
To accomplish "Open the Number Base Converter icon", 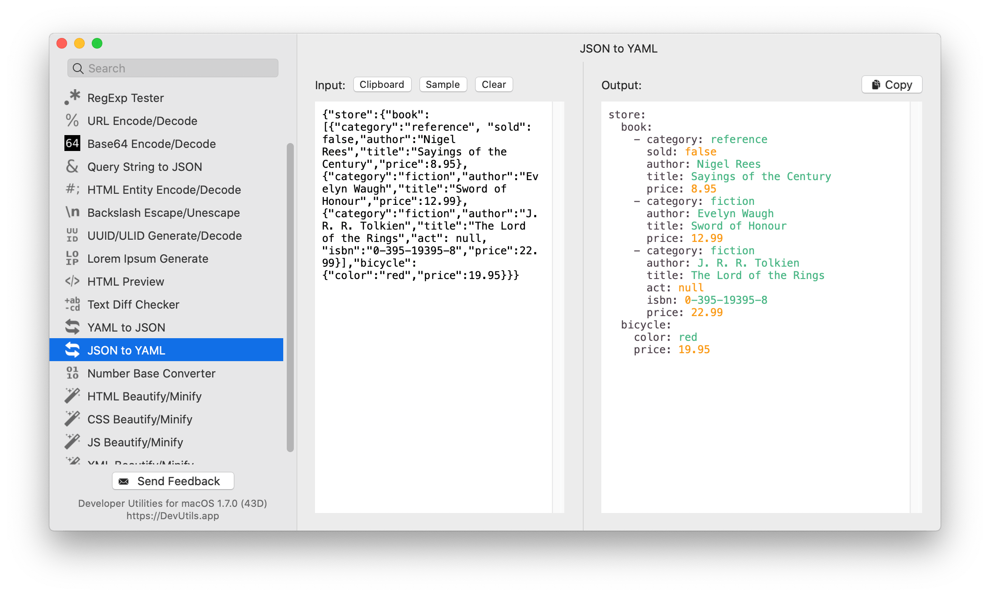I will (x=73, y=373).
